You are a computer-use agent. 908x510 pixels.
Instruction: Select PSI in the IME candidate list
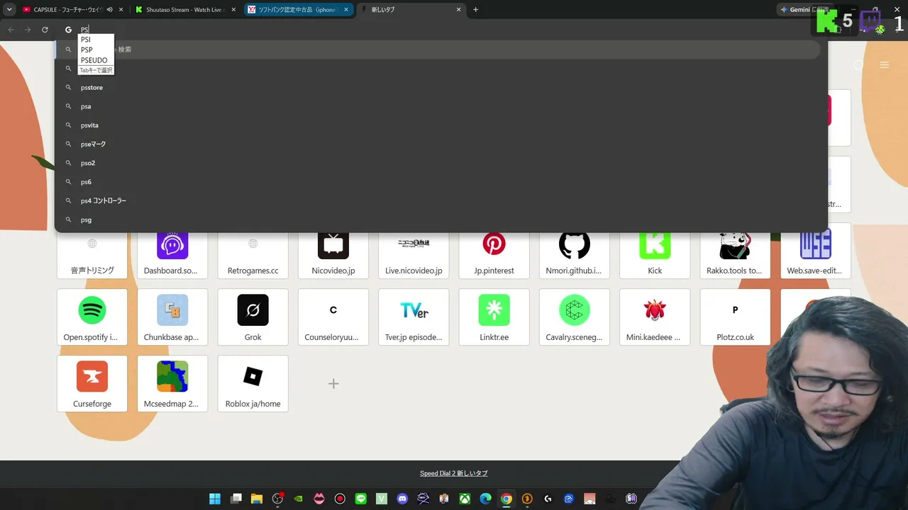(x=95, y=40)
